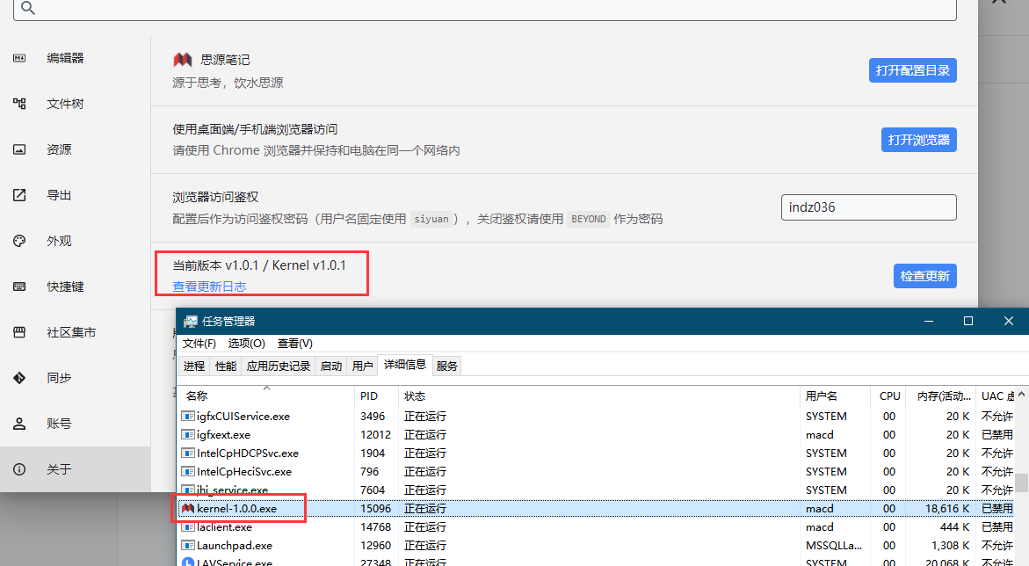This screenshot has height=566, width=1029.
Task: Click the IntelCpHeciSvc.exe process icon
Action: (188, 471)
